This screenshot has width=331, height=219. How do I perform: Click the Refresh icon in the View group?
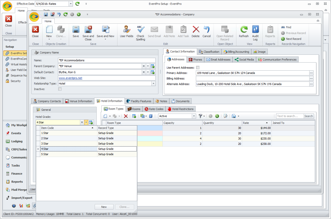[x=244, y=32]
